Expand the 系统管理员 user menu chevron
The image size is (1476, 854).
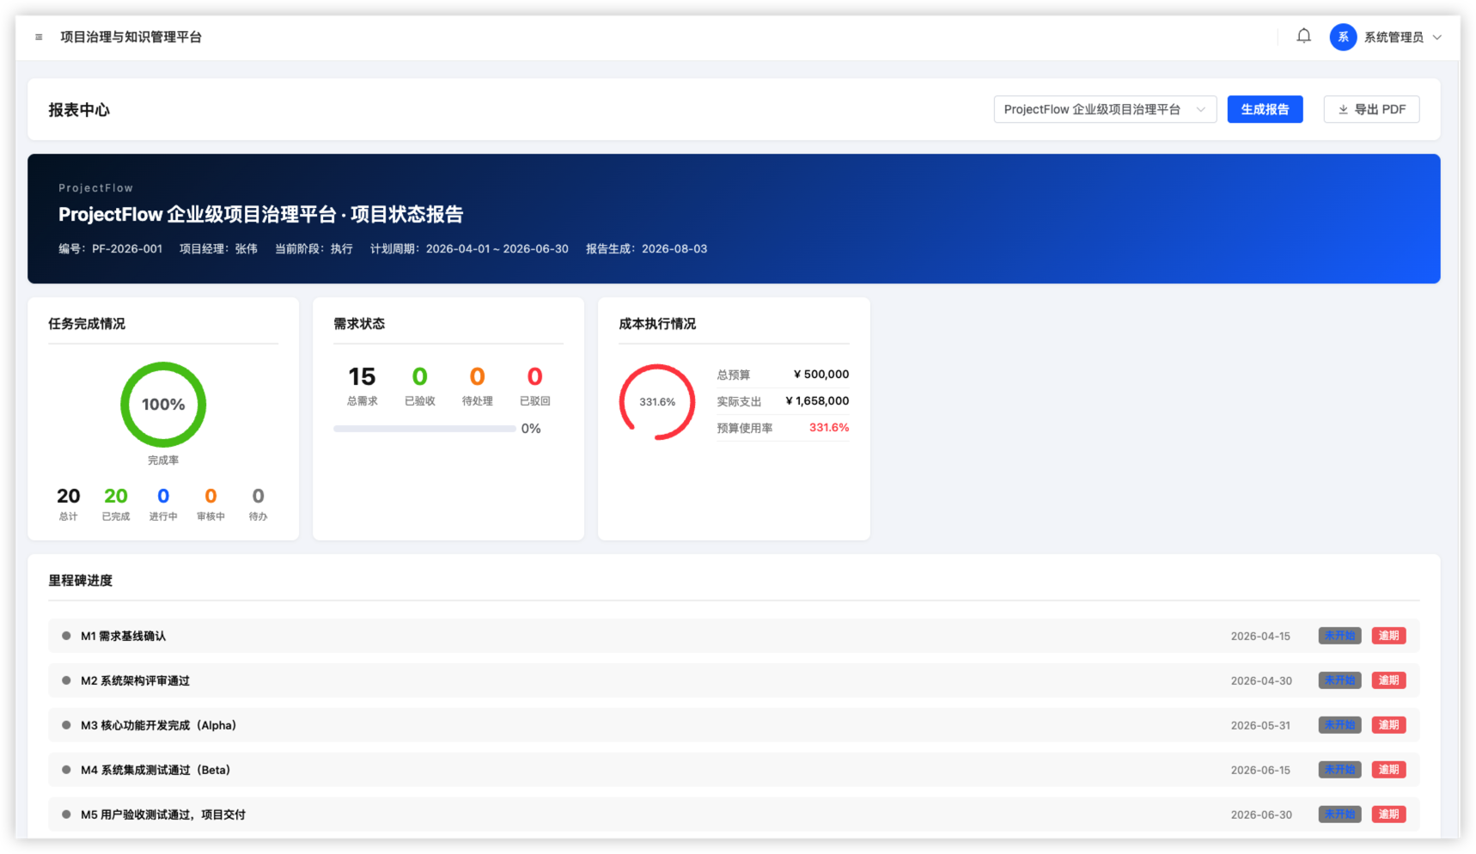coord(1437,37)
